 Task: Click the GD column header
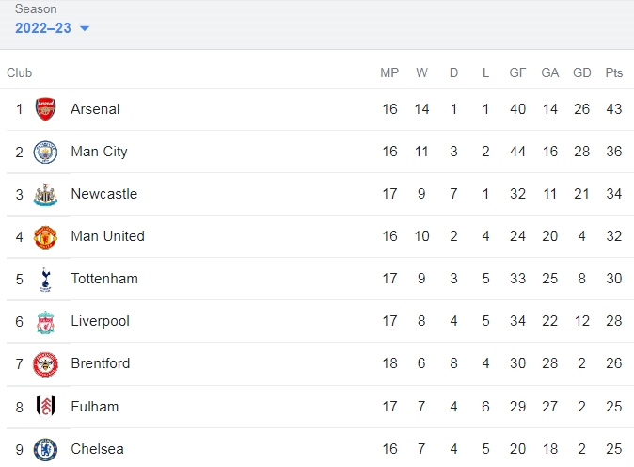(582, 72)
